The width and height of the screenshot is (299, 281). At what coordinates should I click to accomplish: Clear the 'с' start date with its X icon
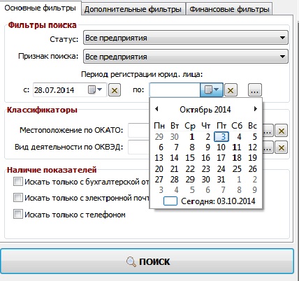click(115, 90)
